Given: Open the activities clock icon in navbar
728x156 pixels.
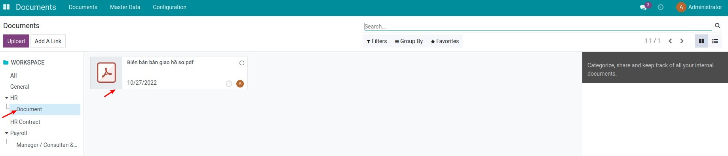Looking at the screenshot, I should coord(660,7).
